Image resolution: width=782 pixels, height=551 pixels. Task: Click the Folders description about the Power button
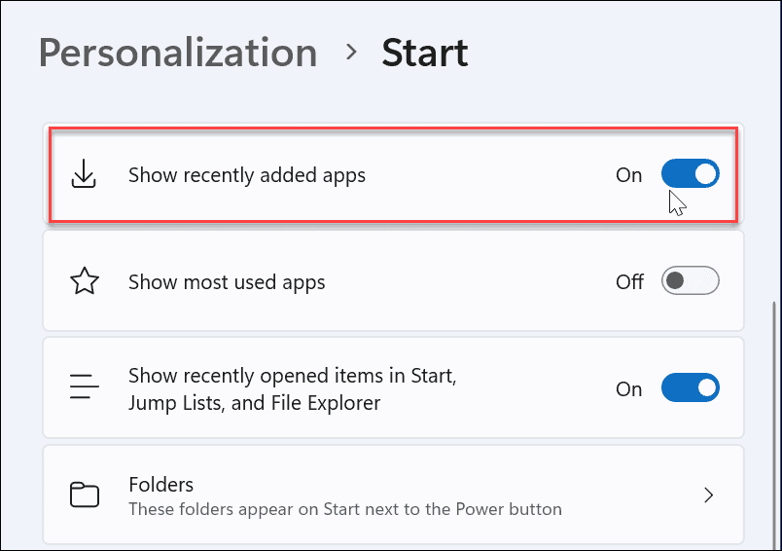(x=344, y=509)
